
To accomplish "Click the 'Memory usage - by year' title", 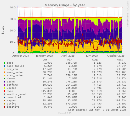I will point(65,5).
